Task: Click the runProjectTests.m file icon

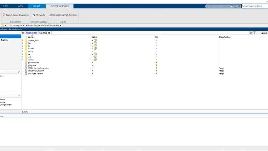Action: point(26,73)
